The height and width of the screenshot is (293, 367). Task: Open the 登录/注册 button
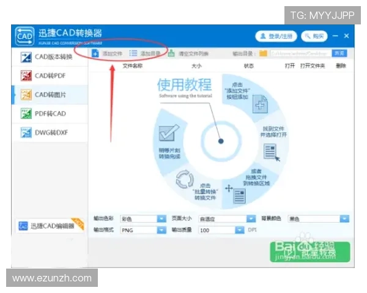point(276,36)
